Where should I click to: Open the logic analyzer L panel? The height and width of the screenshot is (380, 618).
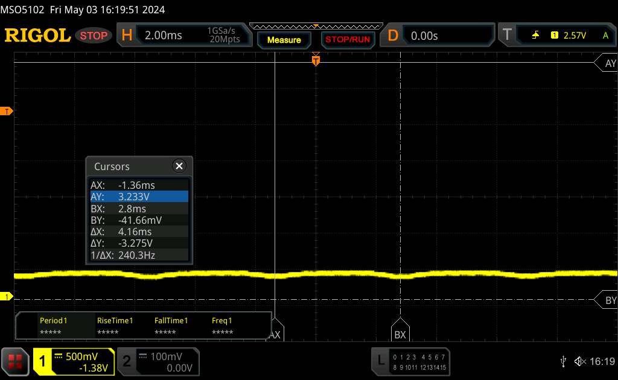coord(381,360)
